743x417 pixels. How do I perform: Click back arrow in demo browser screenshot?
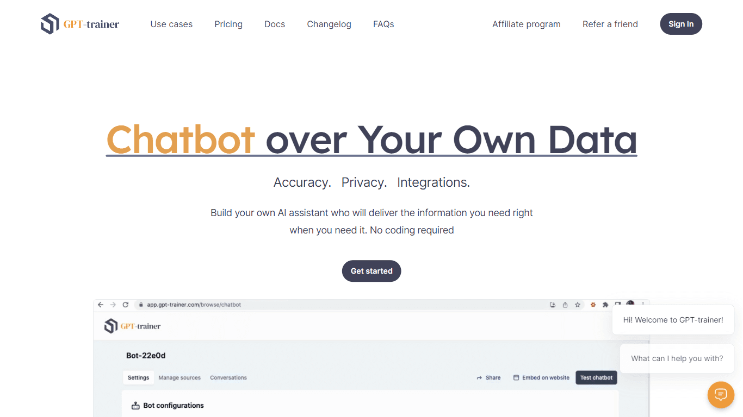click(x=101, y=305)
